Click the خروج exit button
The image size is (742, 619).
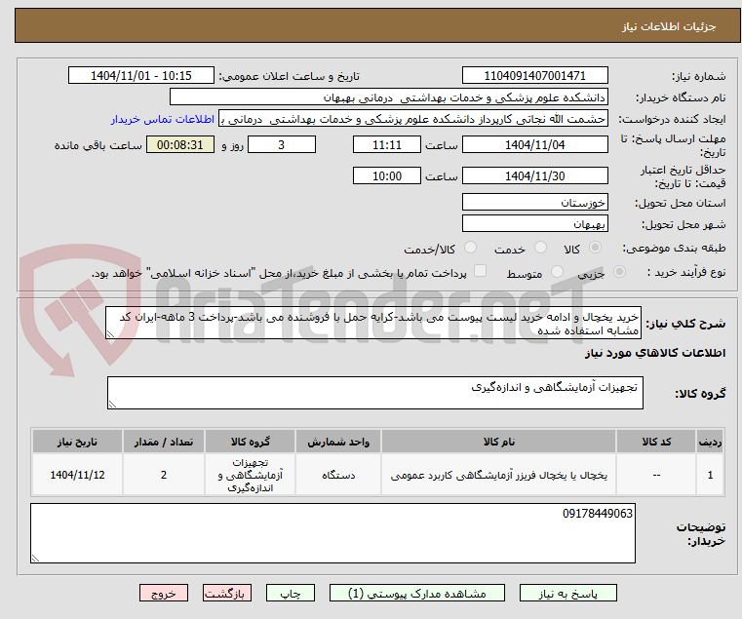(164, 593)
